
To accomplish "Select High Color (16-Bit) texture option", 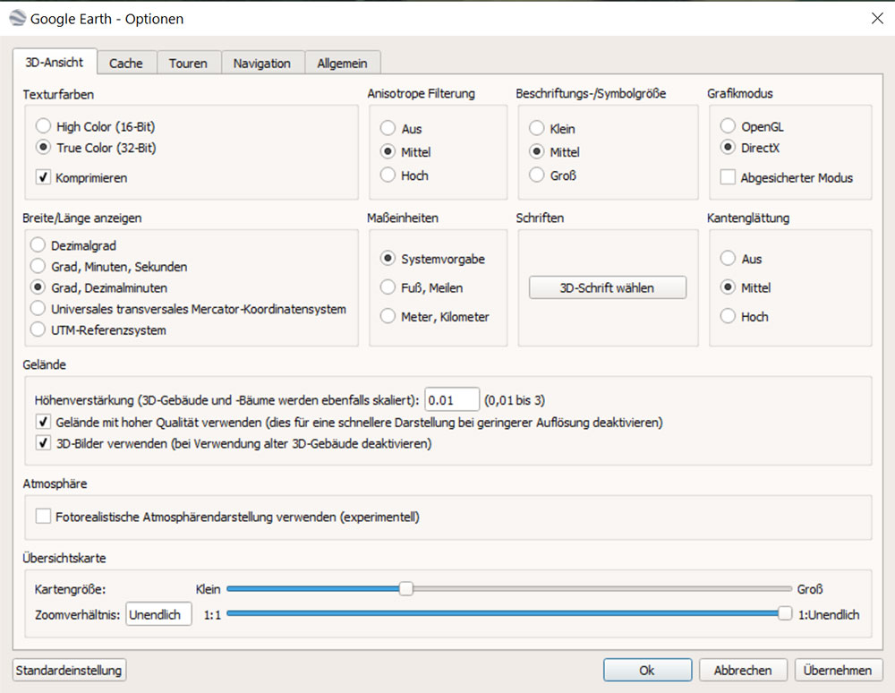I will [41, 127].
